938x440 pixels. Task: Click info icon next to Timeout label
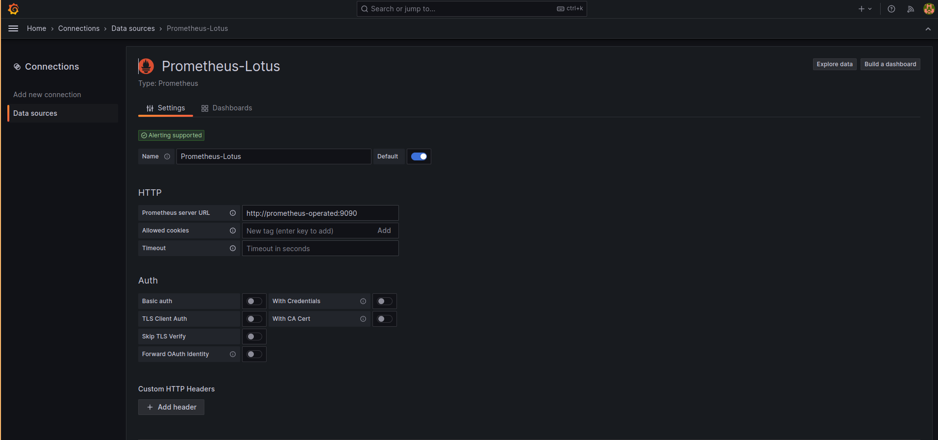tap(233, 248)
